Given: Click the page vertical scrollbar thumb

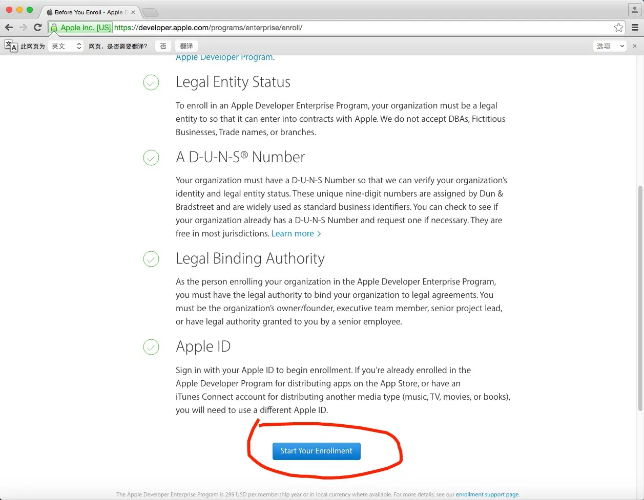Looking at the screenshot, I should [x=640, y=298].
